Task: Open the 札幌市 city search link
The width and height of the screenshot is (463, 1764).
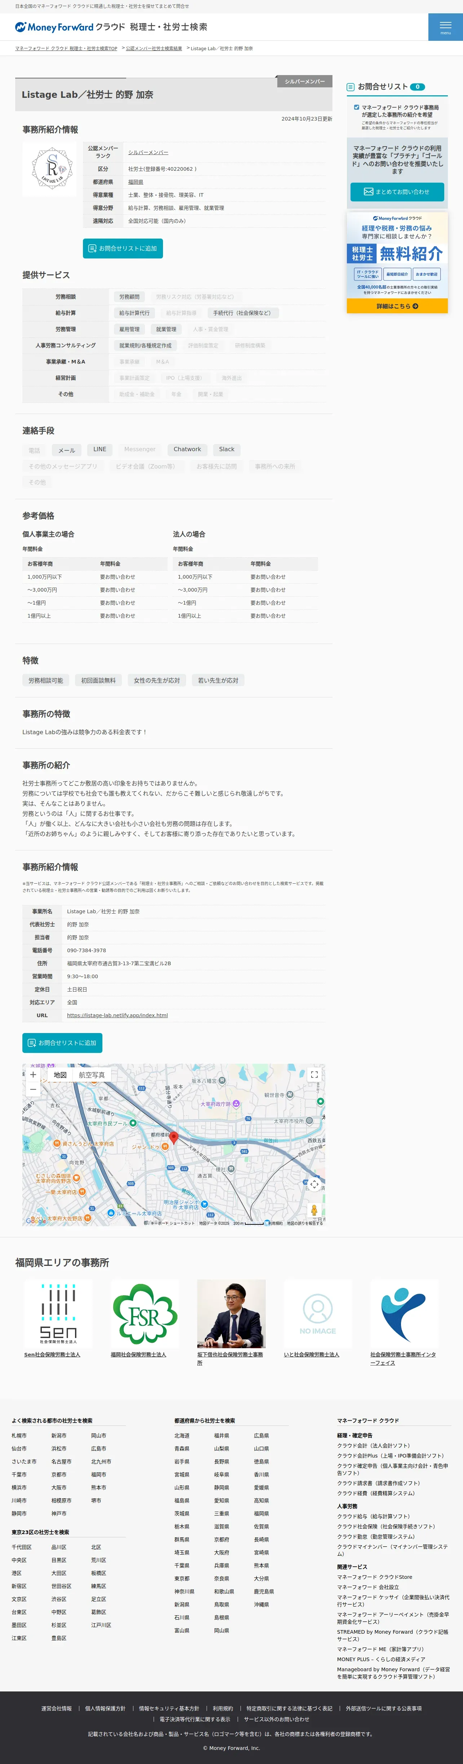Action: [x=19, y=1435]
